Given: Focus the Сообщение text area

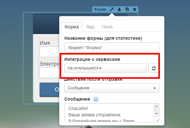Looking at the screenshot, I should [109, 113].
